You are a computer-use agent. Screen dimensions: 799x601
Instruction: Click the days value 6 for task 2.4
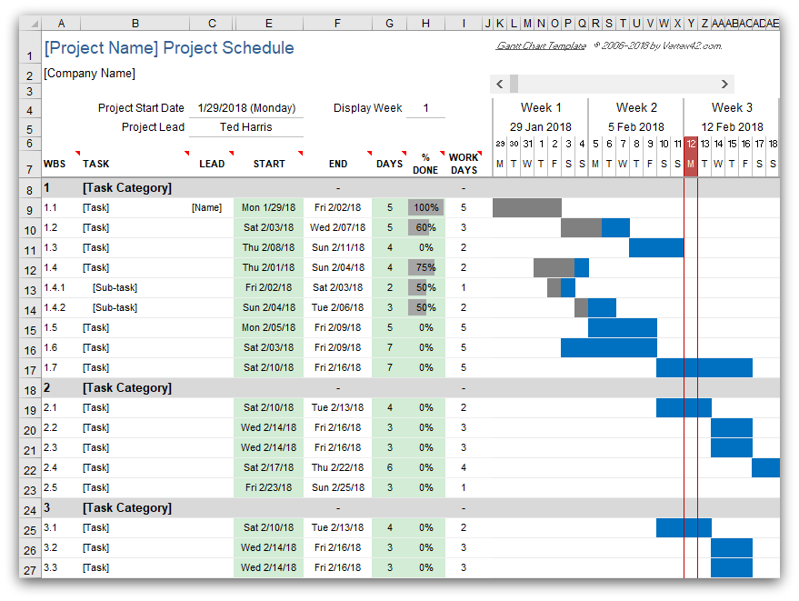point(390,467)
